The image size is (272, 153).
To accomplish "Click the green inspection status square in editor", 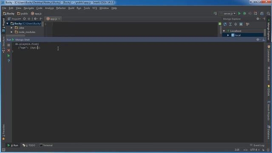I will [220, 24].
